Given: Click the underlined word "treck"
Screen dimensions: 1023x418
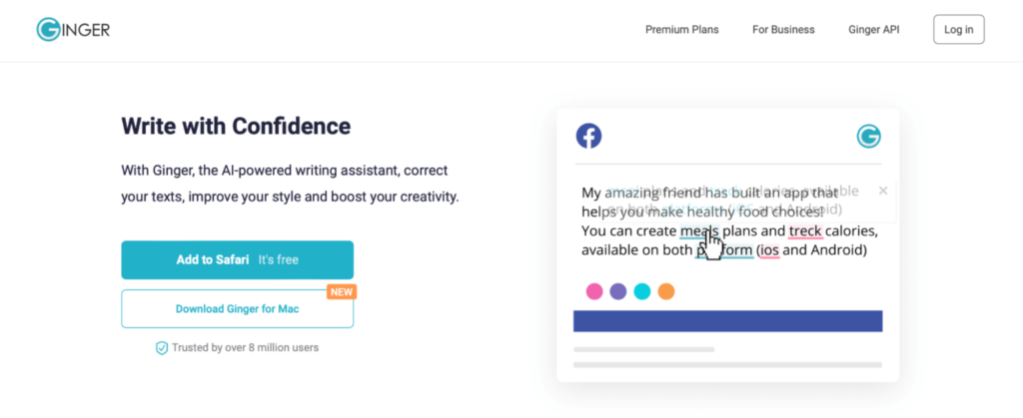Looking at the screenshot, I should tap(806, 231).
